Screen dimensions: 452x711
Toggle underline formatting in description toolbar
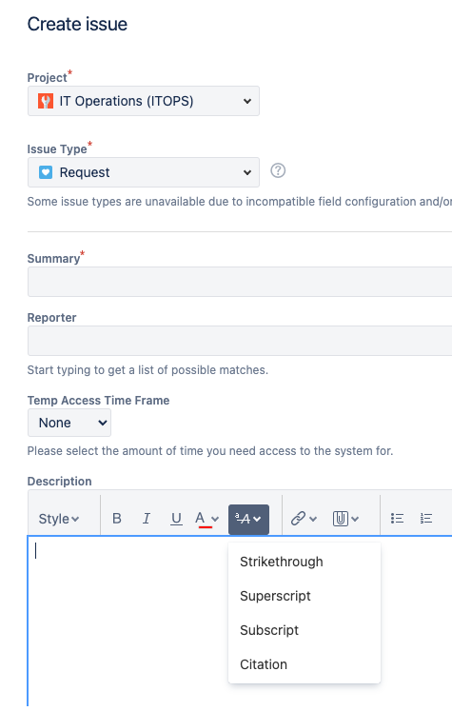(x=176, y=519)
